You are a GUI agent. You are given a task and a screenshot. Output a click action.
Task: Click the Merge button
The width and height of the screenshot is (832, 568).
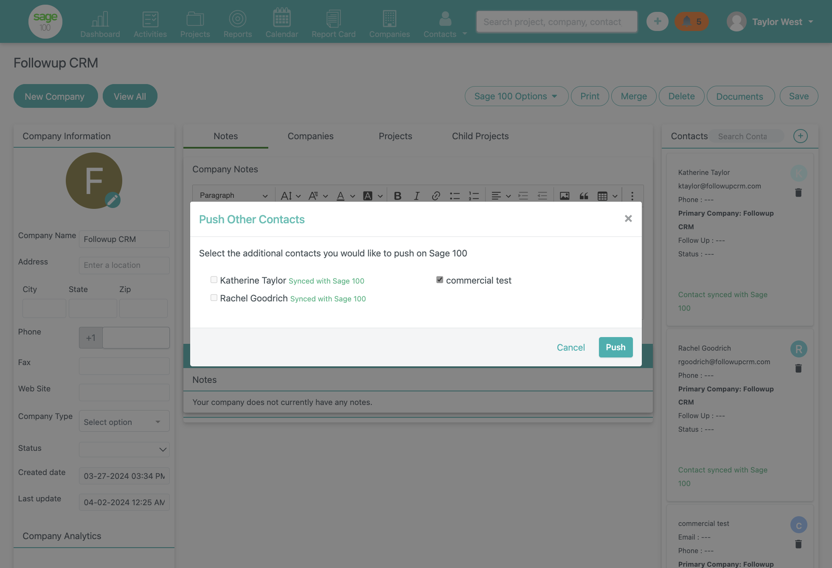pos(634,96)
